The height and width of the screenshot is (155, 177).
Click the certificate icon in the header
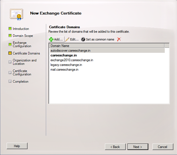tap(16, 15)
